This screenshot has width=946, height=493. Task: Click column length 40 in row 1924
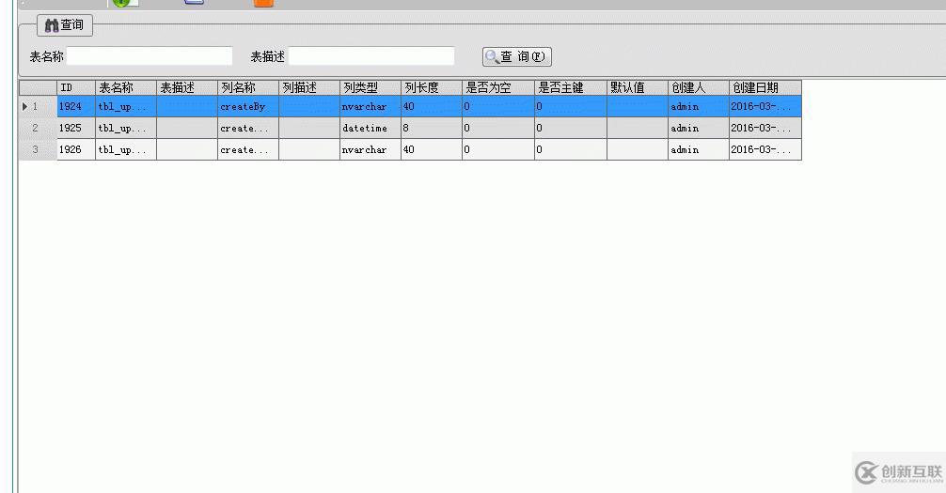click(x=432, y=107)
